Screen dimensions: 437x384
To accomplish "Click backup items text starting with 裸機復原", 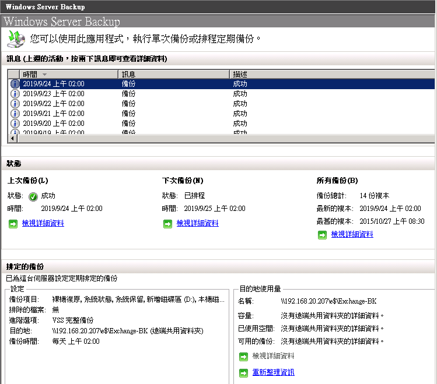I will pyautogui.click(x=138, y=300).
